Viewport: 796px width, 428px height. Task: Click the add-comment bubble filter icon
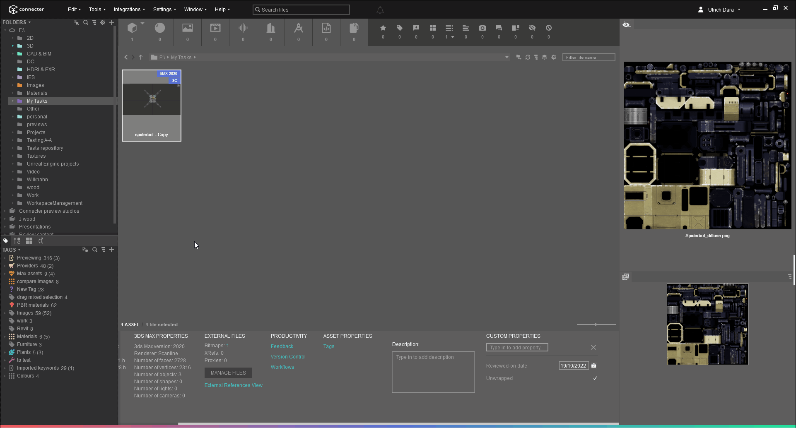[416, 28]
